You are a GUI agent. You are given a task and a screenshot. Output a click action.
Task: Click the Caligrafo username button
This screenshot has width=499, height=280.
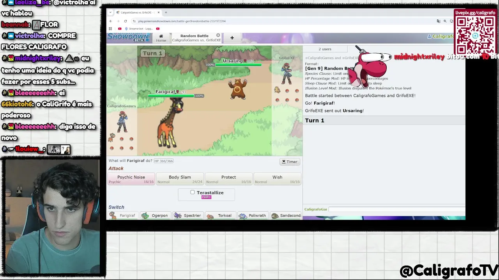tap(441, 37)
